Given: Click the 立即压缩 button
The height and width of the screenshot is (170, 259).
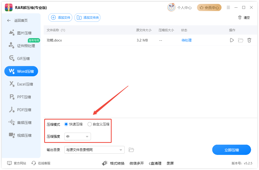Looking at the screenshot, I should point(231,150).
